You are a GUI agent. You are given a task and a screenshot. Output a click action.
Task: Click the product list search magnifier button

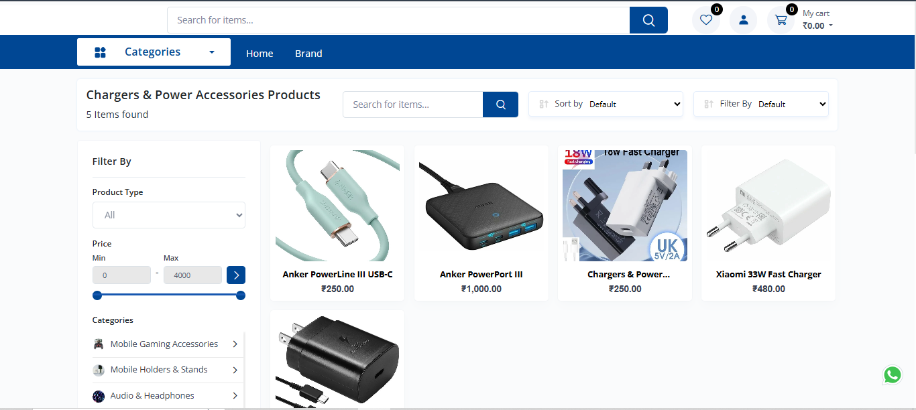pos(500,105)
